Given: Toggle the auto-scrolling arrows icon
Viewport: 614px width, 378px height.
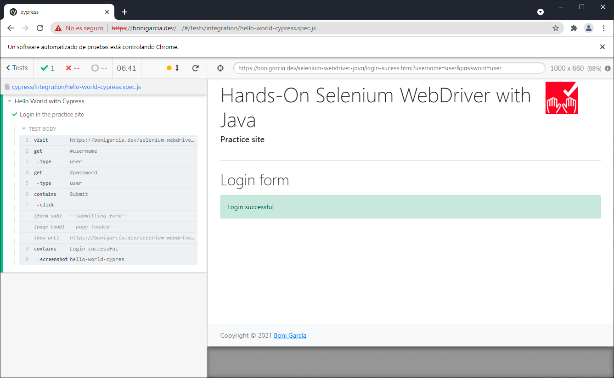Looking at the screenshot, I should point(177,68).
